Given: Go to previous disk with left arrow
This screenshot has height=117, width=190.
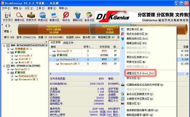Looking at the screenshot, I should coord(6,26).
